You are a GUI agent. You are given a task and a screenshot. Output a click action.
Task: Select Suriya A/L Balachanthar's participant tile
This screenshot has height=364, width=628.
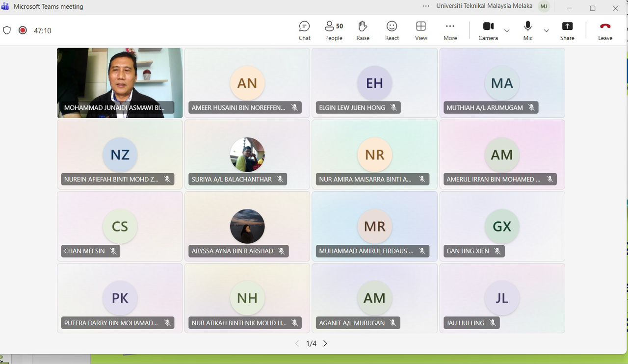coord(247,155)
